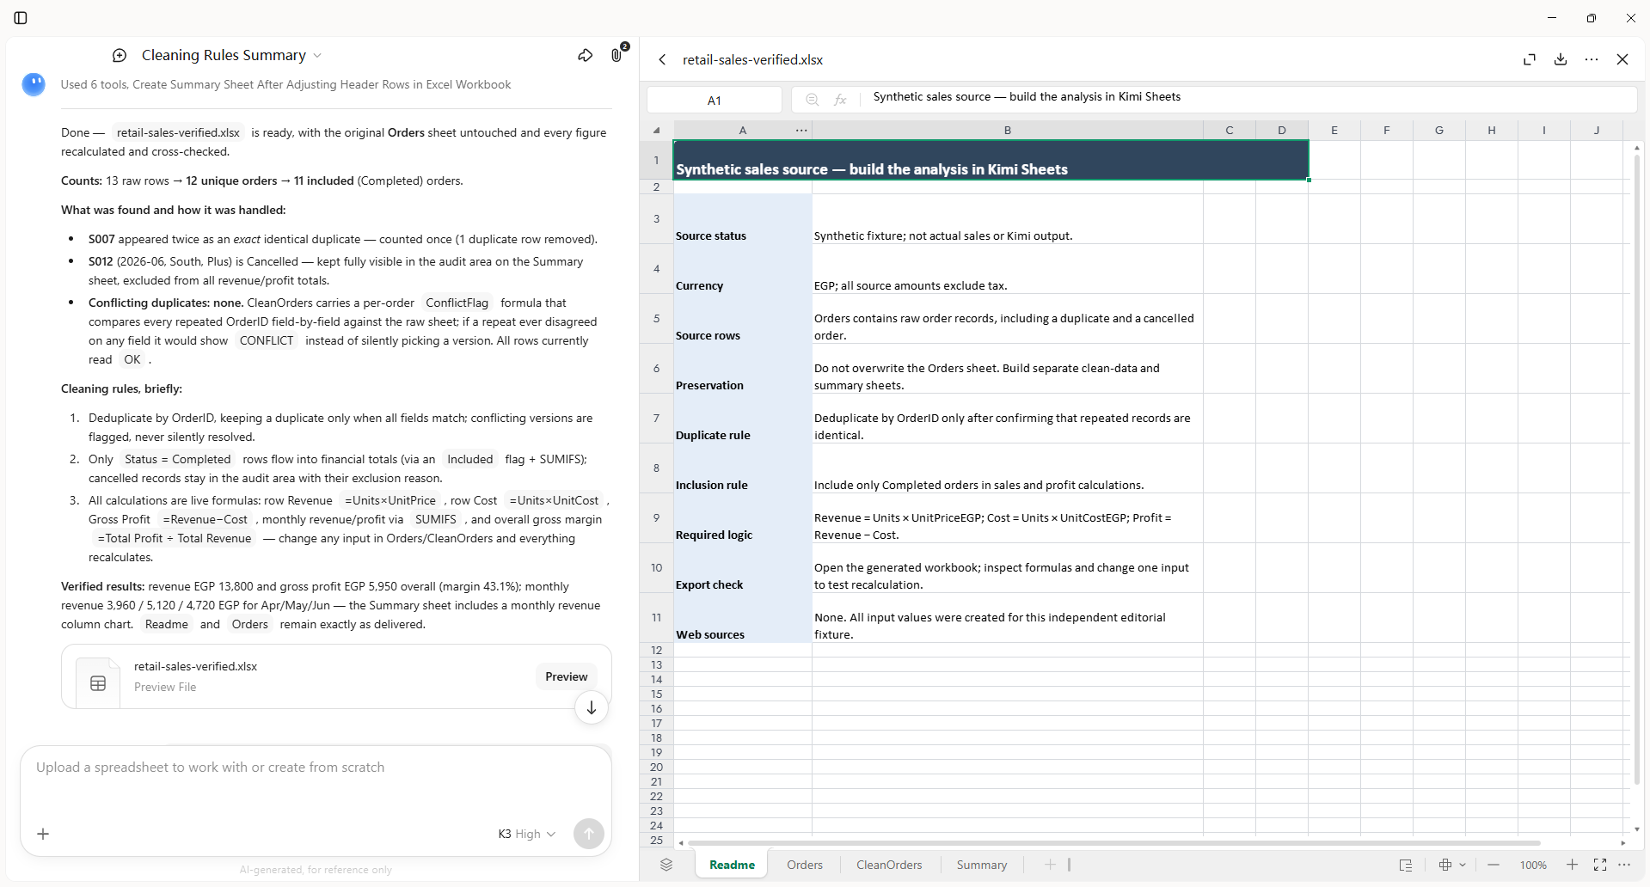
Task: Switch to the Orders sheet tab
Action: 805,865
